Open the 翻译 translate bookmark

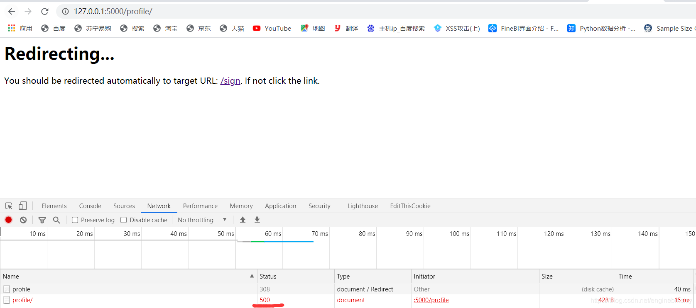(x=346, y=28)
